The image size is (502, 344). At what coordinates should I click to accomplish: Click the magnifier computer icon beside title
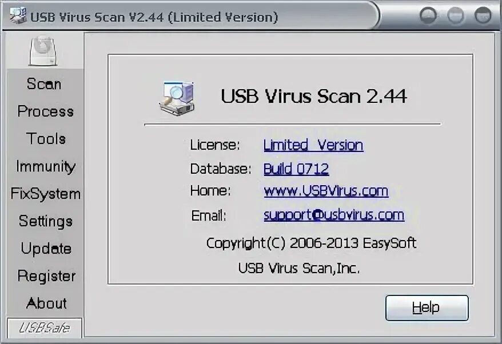[x=177, y=98]
